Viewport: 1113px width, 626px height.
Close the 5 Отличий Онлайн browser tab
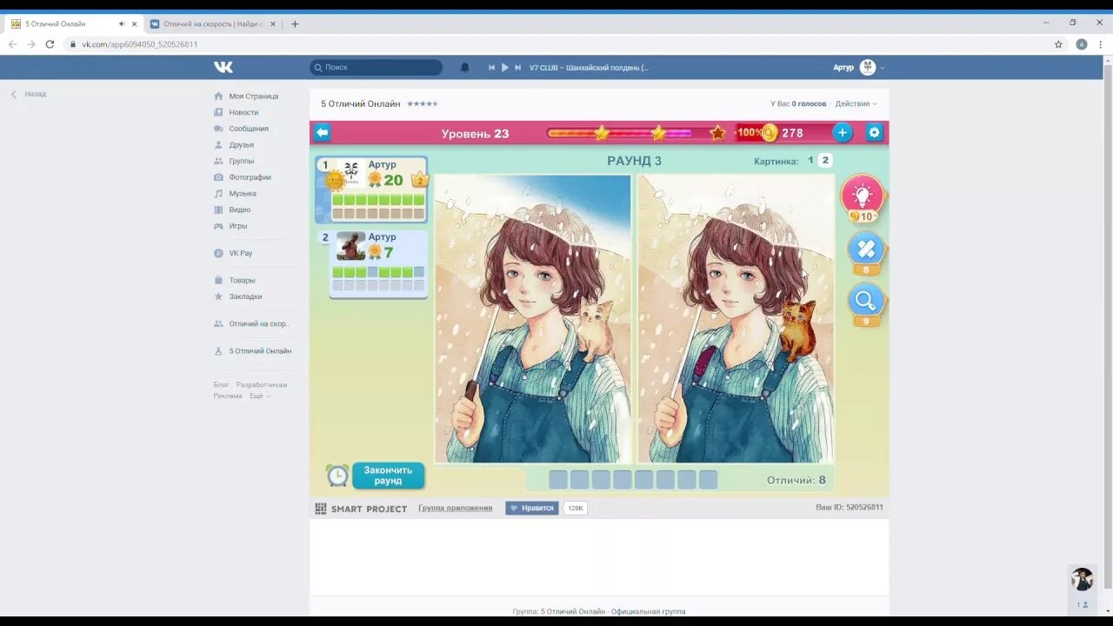coord(134,24)
